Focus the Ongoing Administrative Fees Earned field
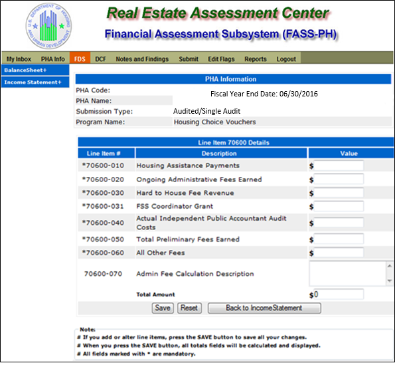This screenshot has height=367, width=397. click(x=339, y=180)
